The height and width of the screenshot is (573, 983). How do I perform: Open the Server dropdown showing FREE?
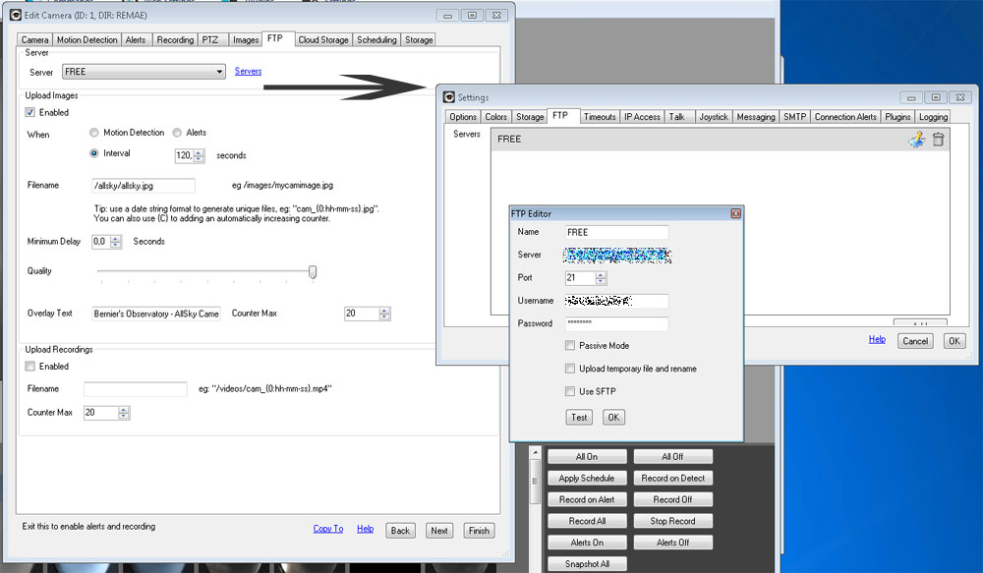point(144,72)
